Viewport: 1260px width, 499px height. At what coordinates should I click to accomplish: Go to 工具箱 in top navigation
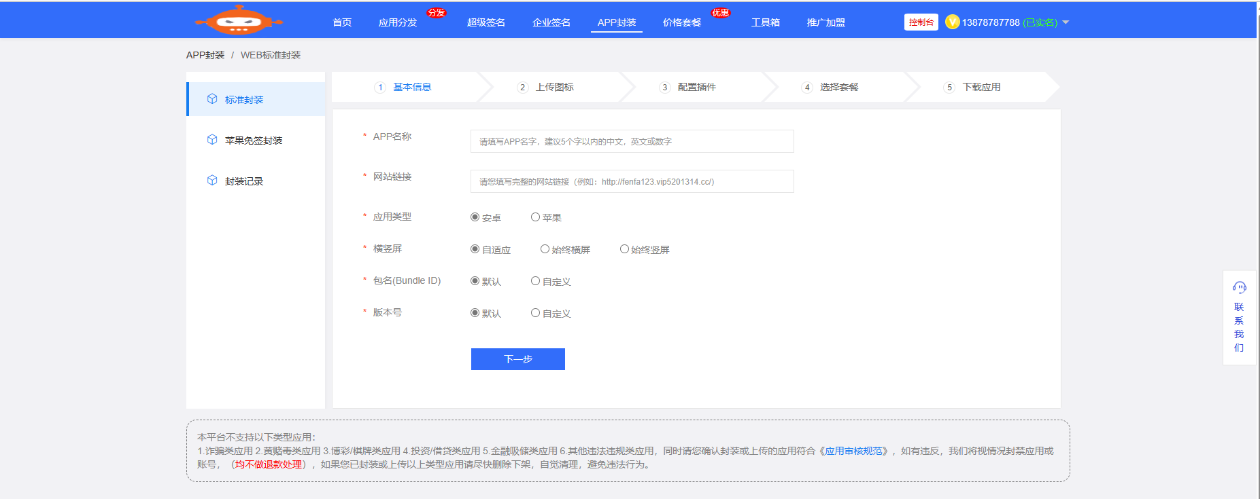click(x=765, y=22)
